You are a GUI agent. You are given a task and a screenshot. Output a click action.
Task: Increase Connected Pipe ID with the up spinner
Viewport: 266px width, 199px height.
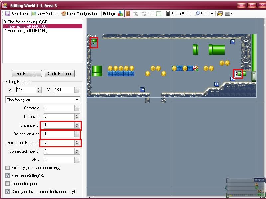[77, 150]
